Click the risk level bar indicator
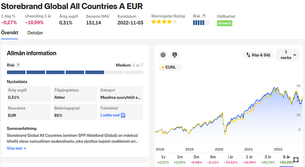This screenshot has height=167, width=305. pyautogui.click(x=75, y=72)
